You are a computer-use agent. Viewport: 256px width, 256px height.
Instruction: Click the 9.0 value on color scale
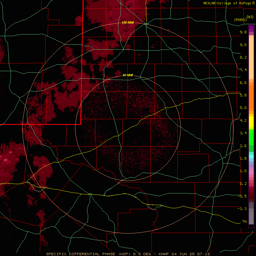[x=243, y=45]
